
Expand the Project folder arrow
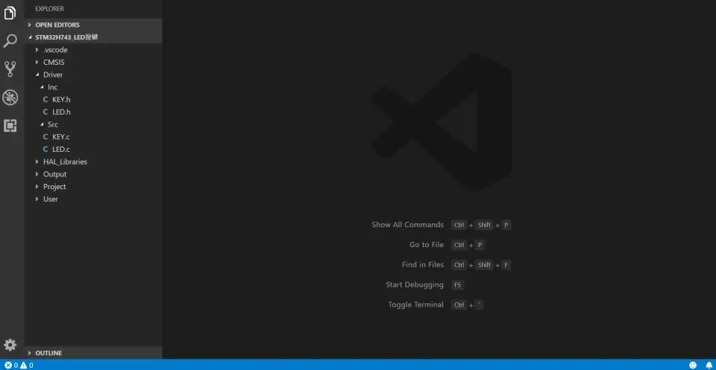37,186
